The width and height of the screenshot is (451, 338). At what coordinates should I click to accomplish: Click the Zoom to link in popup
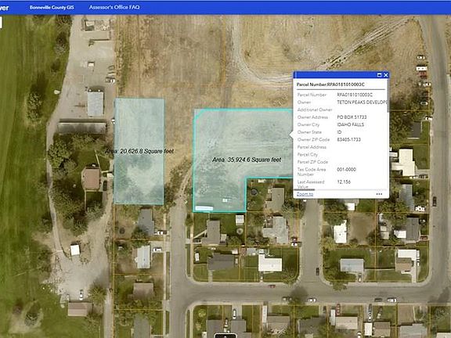pos(305,194)
